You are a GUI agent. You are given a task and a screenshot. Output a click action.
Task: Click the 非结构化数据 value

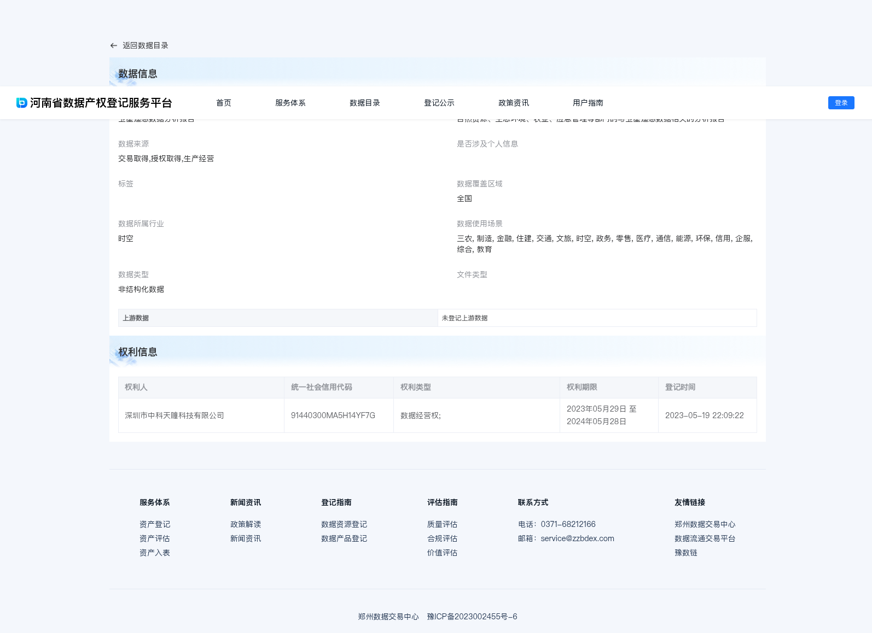pos(141,289)
